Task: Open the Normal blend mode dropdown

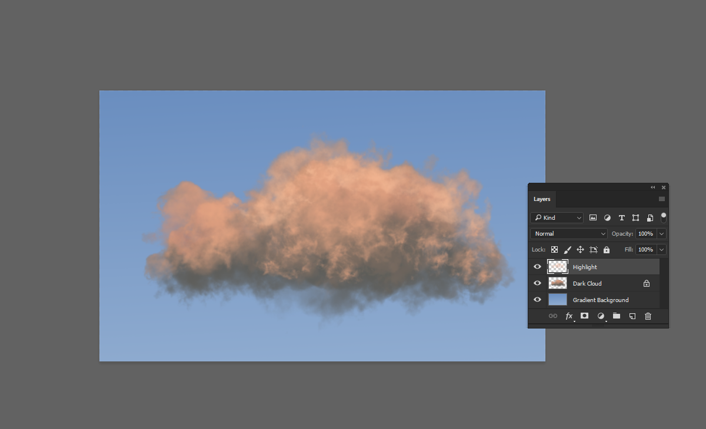Action: pyautogui.click(x=568, y=234)
